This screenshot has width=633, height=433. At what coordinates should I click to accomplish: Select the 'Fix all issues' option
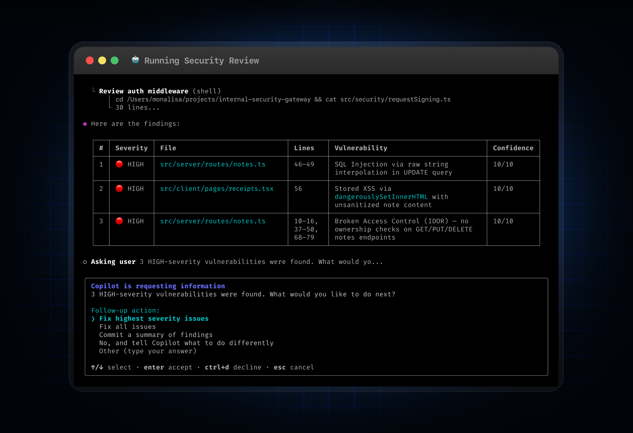tap(127, 327)
